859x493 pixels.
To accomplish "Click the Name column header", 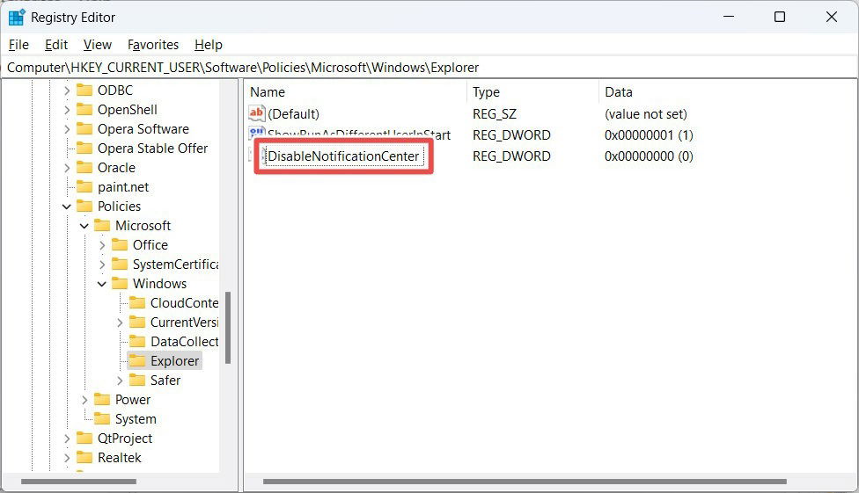I will 355,92.
